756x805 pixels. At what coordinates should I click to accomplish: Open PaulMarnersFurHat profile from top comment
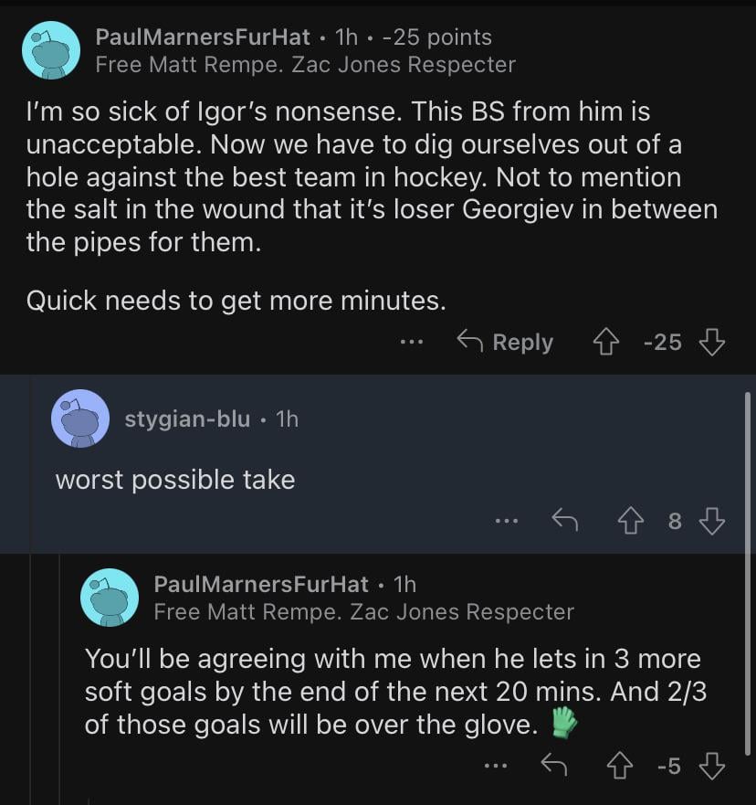click(203, 37)
